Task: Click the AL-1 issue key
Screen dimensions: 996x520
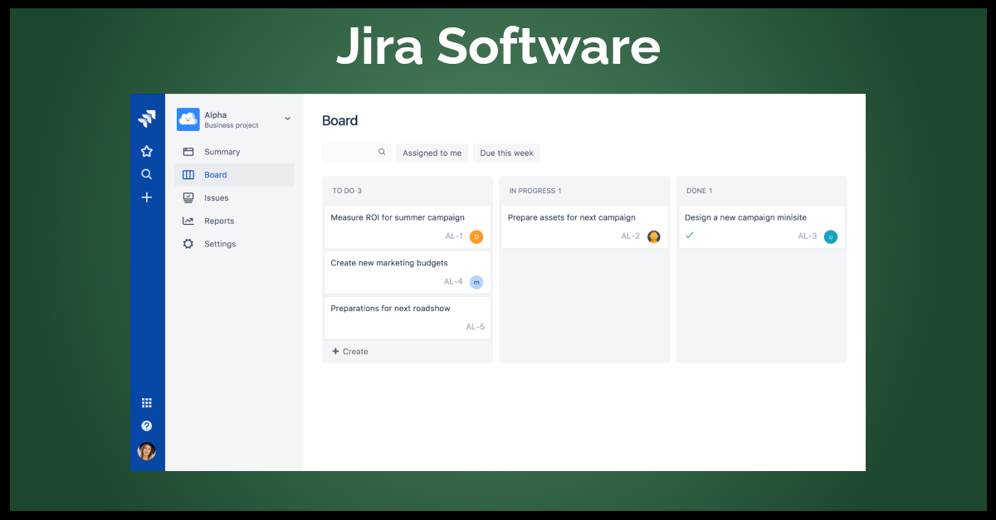Action: pos(454,236)
